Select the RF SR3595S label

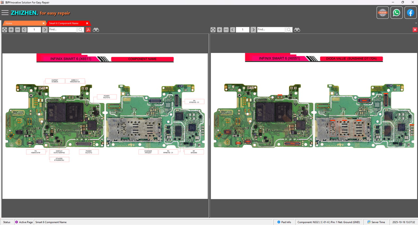point(194,152)
